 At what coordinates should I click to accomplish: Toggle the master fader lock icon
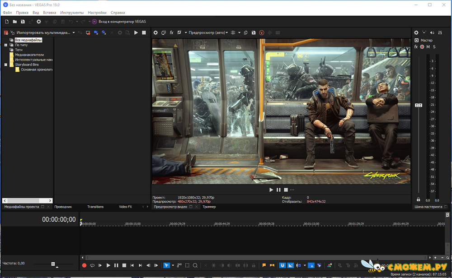coord(418,199)
